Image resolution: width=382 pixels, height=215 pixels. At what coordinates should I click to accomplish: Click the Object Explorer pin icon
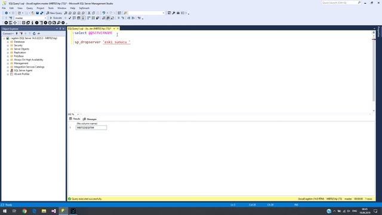[x=60, y=29]
